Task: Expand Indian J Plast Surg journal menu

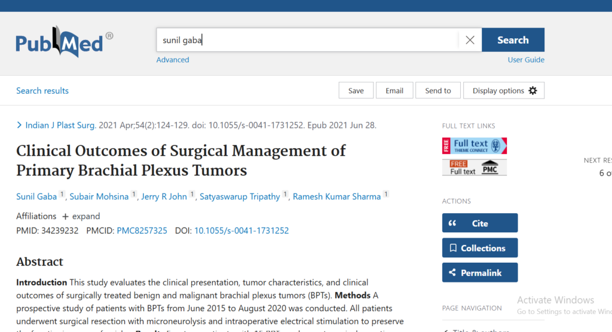Action: point(56,125)
